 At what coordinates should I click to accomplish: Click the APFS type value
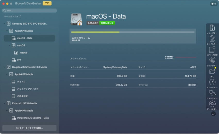click(x=193, y=67)
